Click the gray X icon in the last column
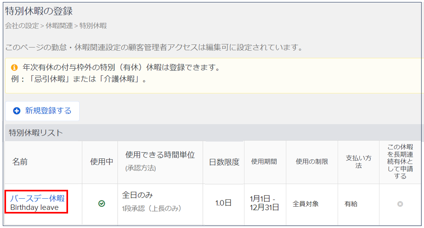424x228 pixels. click(x=400, y=204)
